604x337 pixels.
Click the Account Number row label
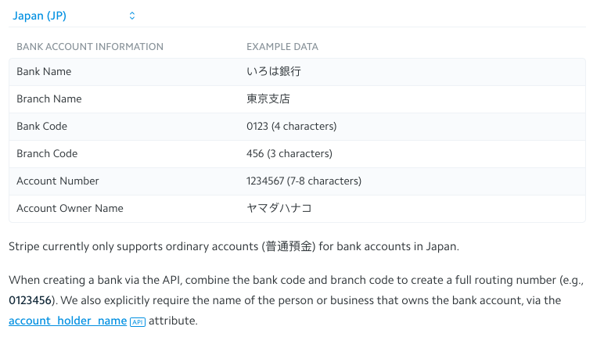(58, 181)
